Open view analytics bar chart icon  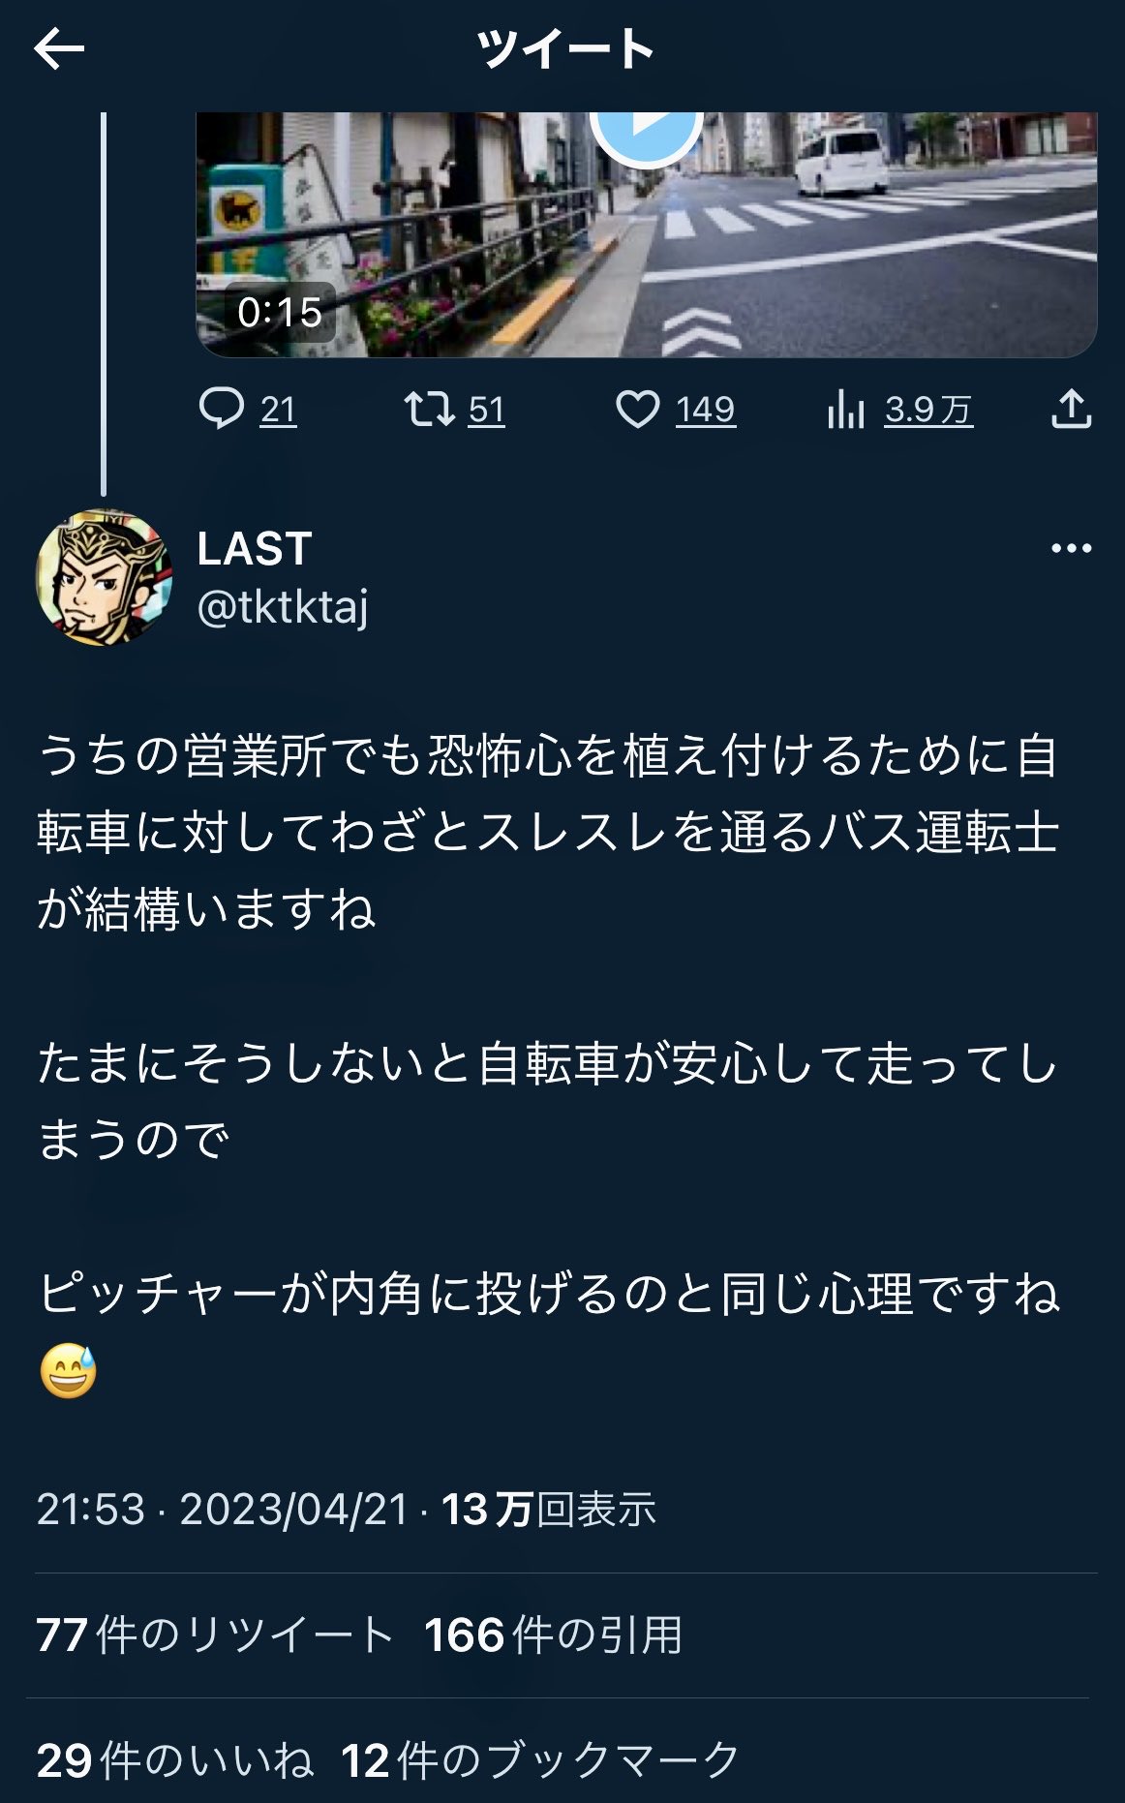[845, 410]
